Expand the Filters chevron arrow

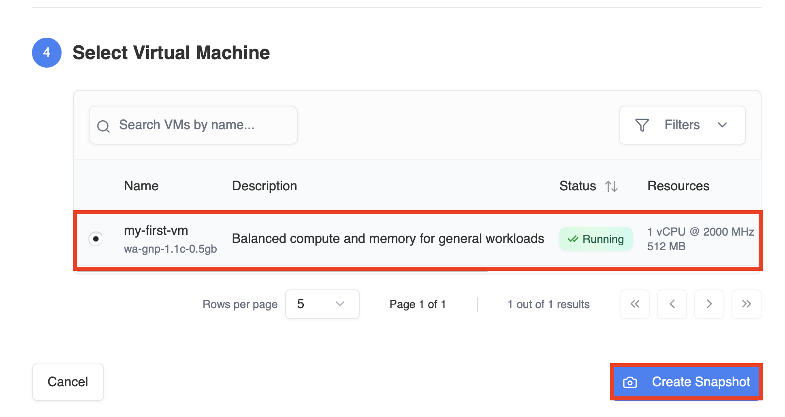tap(722, 125)
